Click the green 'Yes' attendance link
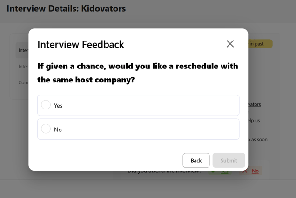Screen dimensions: 296x198 (x=224, y=172)
